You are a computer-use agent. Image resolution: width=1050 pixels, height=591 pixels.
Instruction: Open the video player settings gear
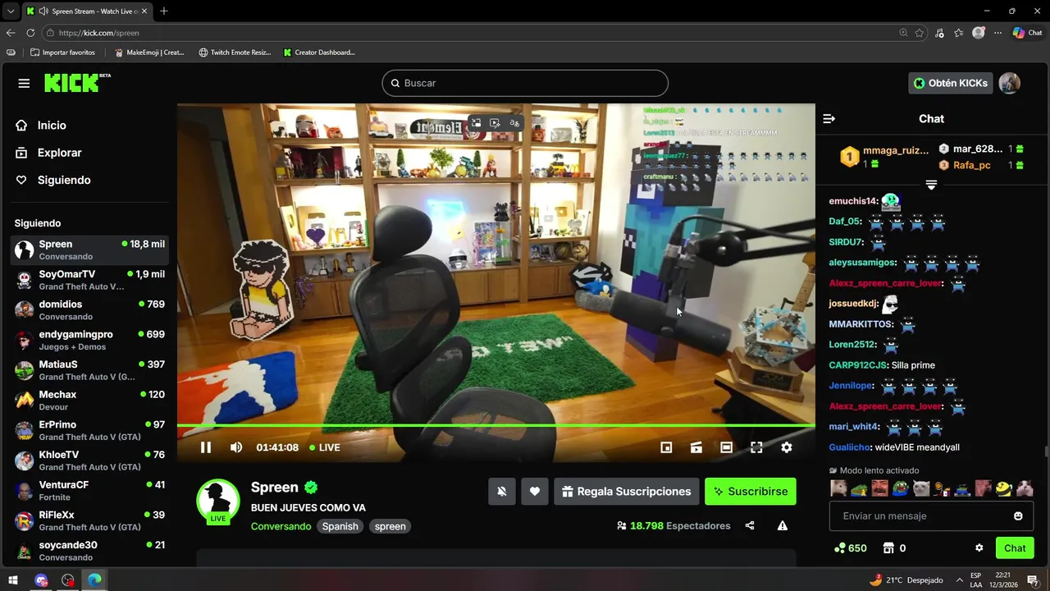coord(787,447)
